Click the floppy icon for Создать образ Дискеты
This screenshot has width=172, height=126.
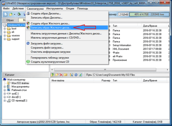[x=28, y=13]
